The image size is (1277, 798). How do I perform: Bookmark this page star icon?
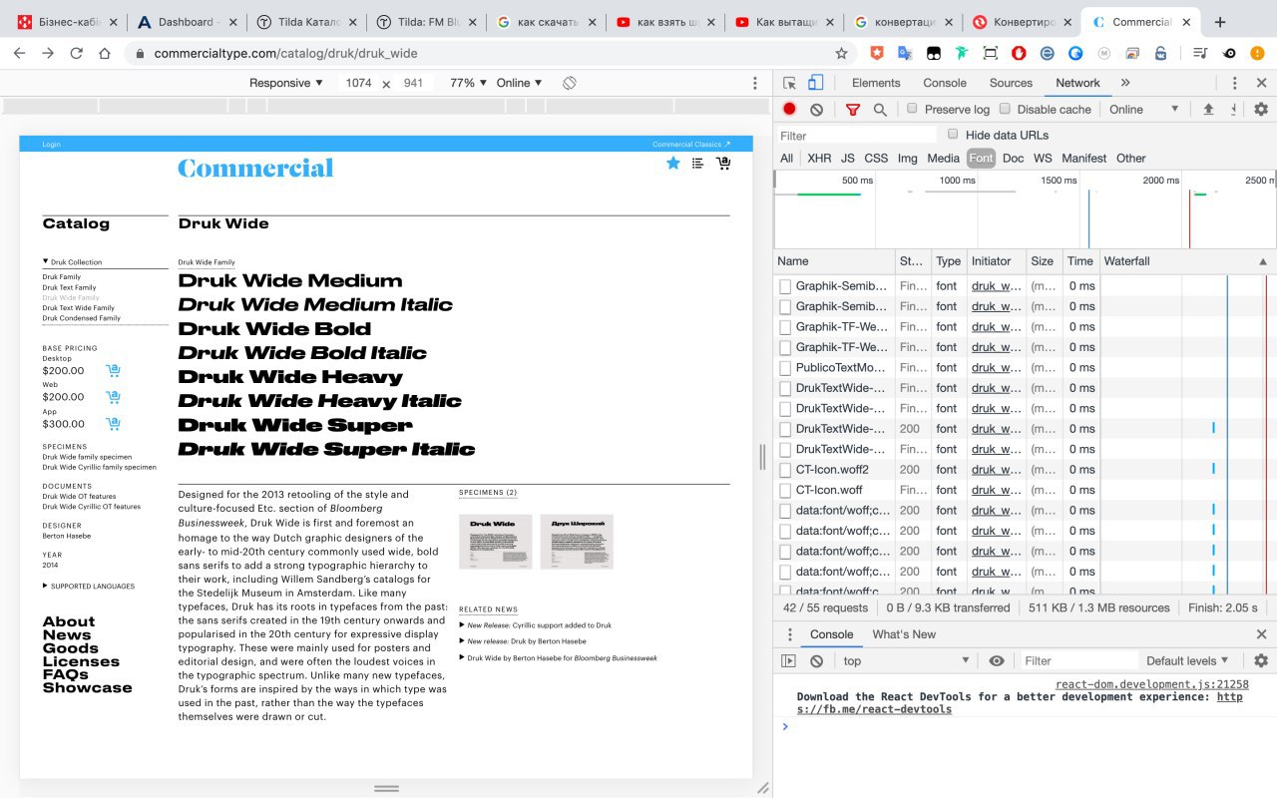(841, 53)
